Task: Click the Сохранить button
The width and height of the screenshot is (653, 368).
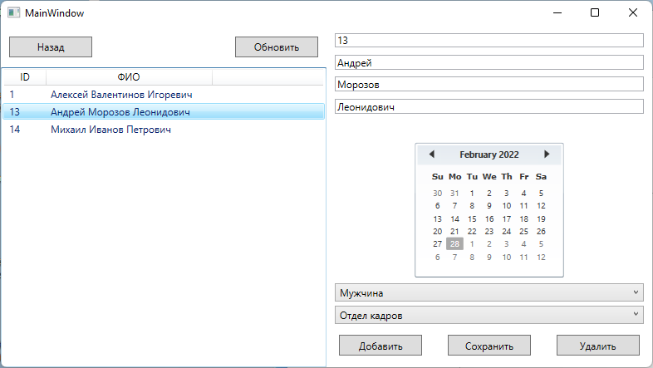Action: 489,346
